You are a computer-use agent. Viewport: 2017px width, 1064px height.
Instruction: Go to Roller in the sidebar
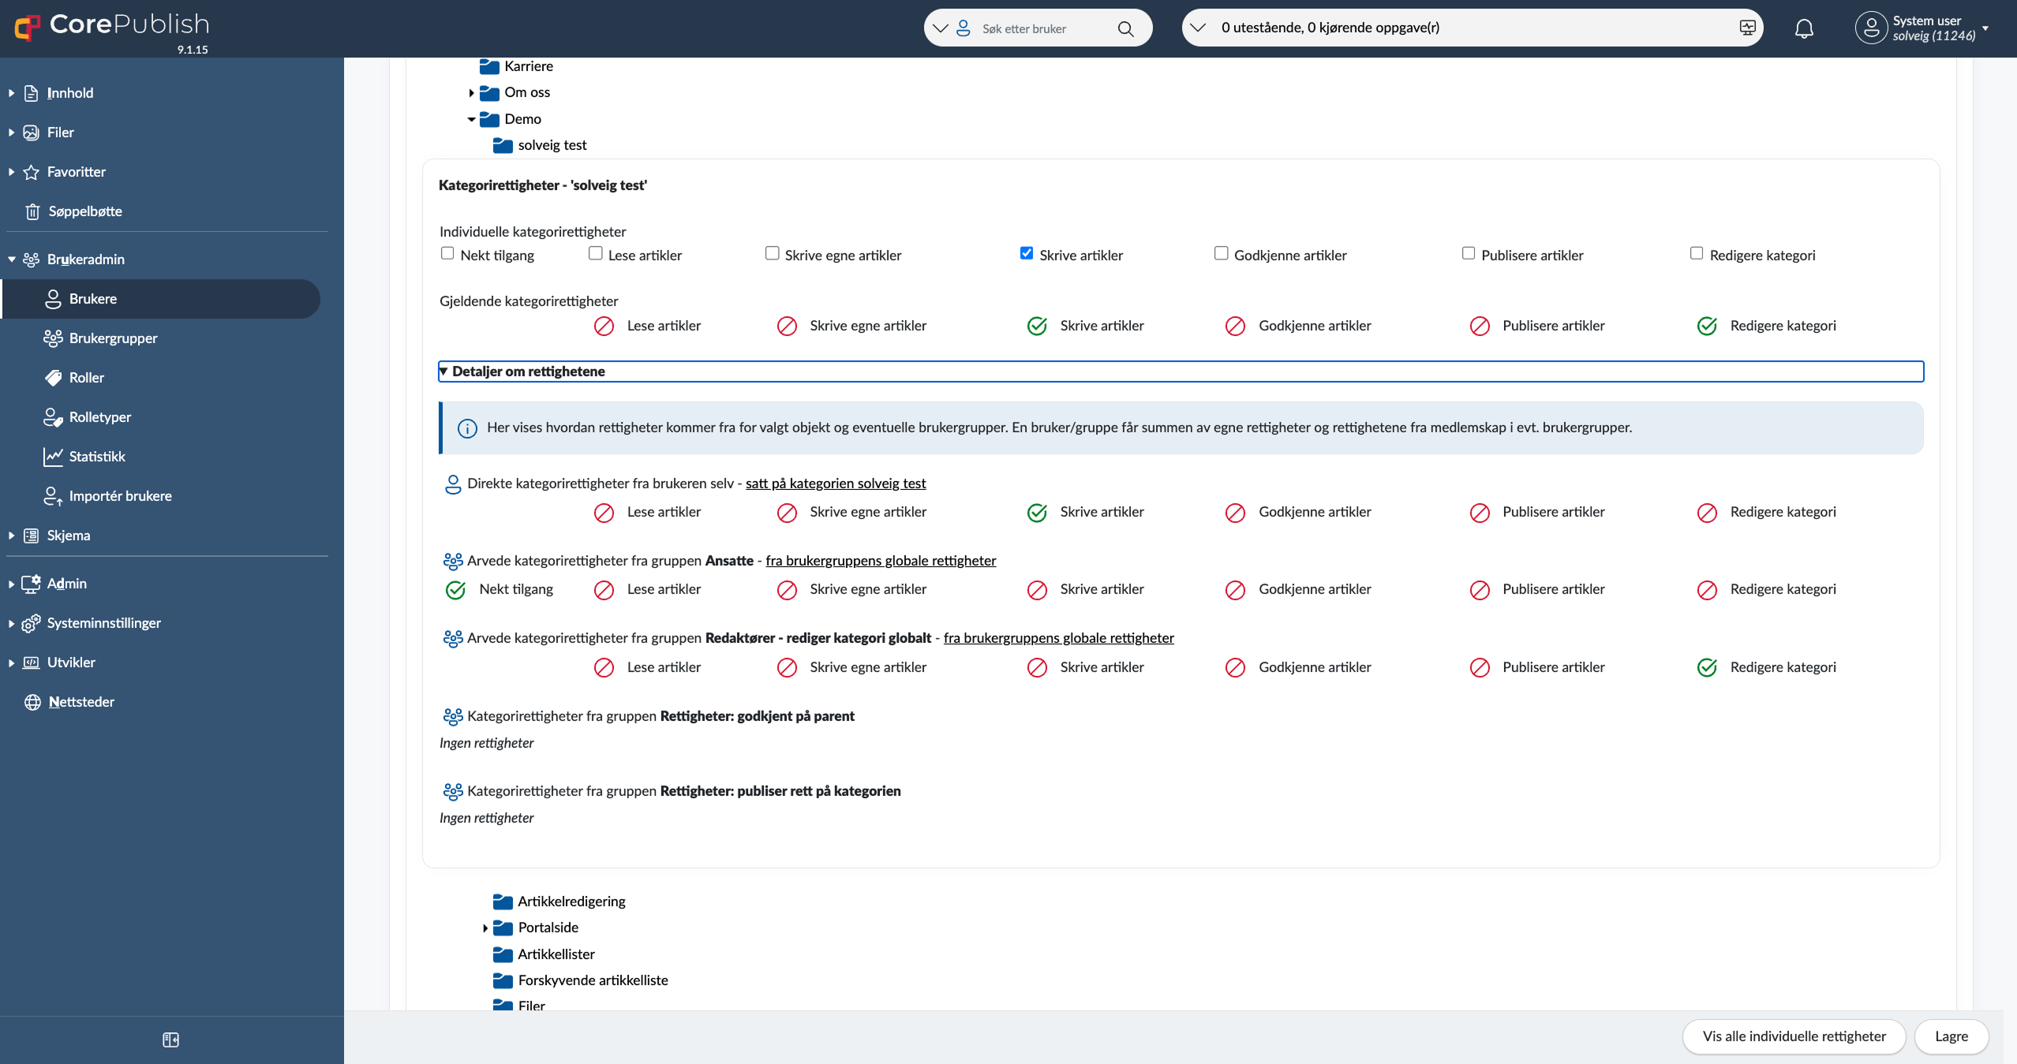tap(86, 378)
